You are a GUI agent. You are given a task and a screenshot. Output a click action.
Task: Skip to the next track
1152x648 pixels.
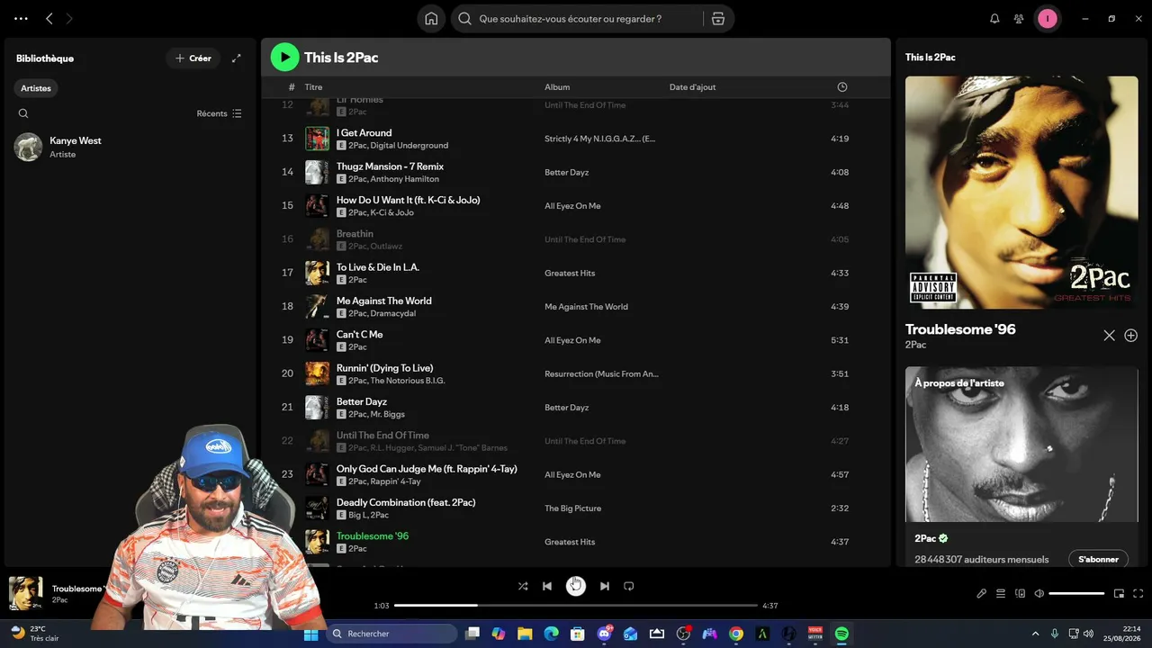(x=605, y=586)
